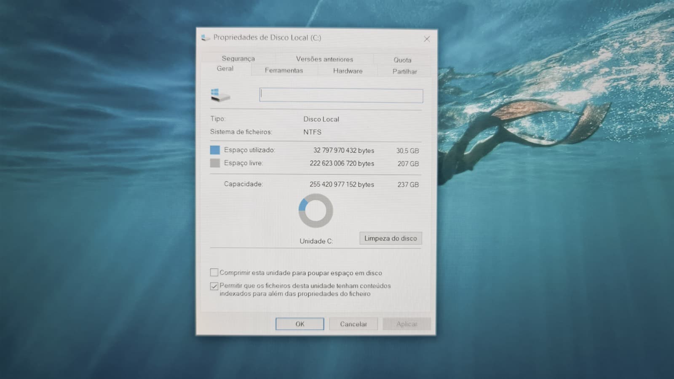Click the '30,5 GB' used space value
This screenshot has width=674, height=379.
point(407,151)
